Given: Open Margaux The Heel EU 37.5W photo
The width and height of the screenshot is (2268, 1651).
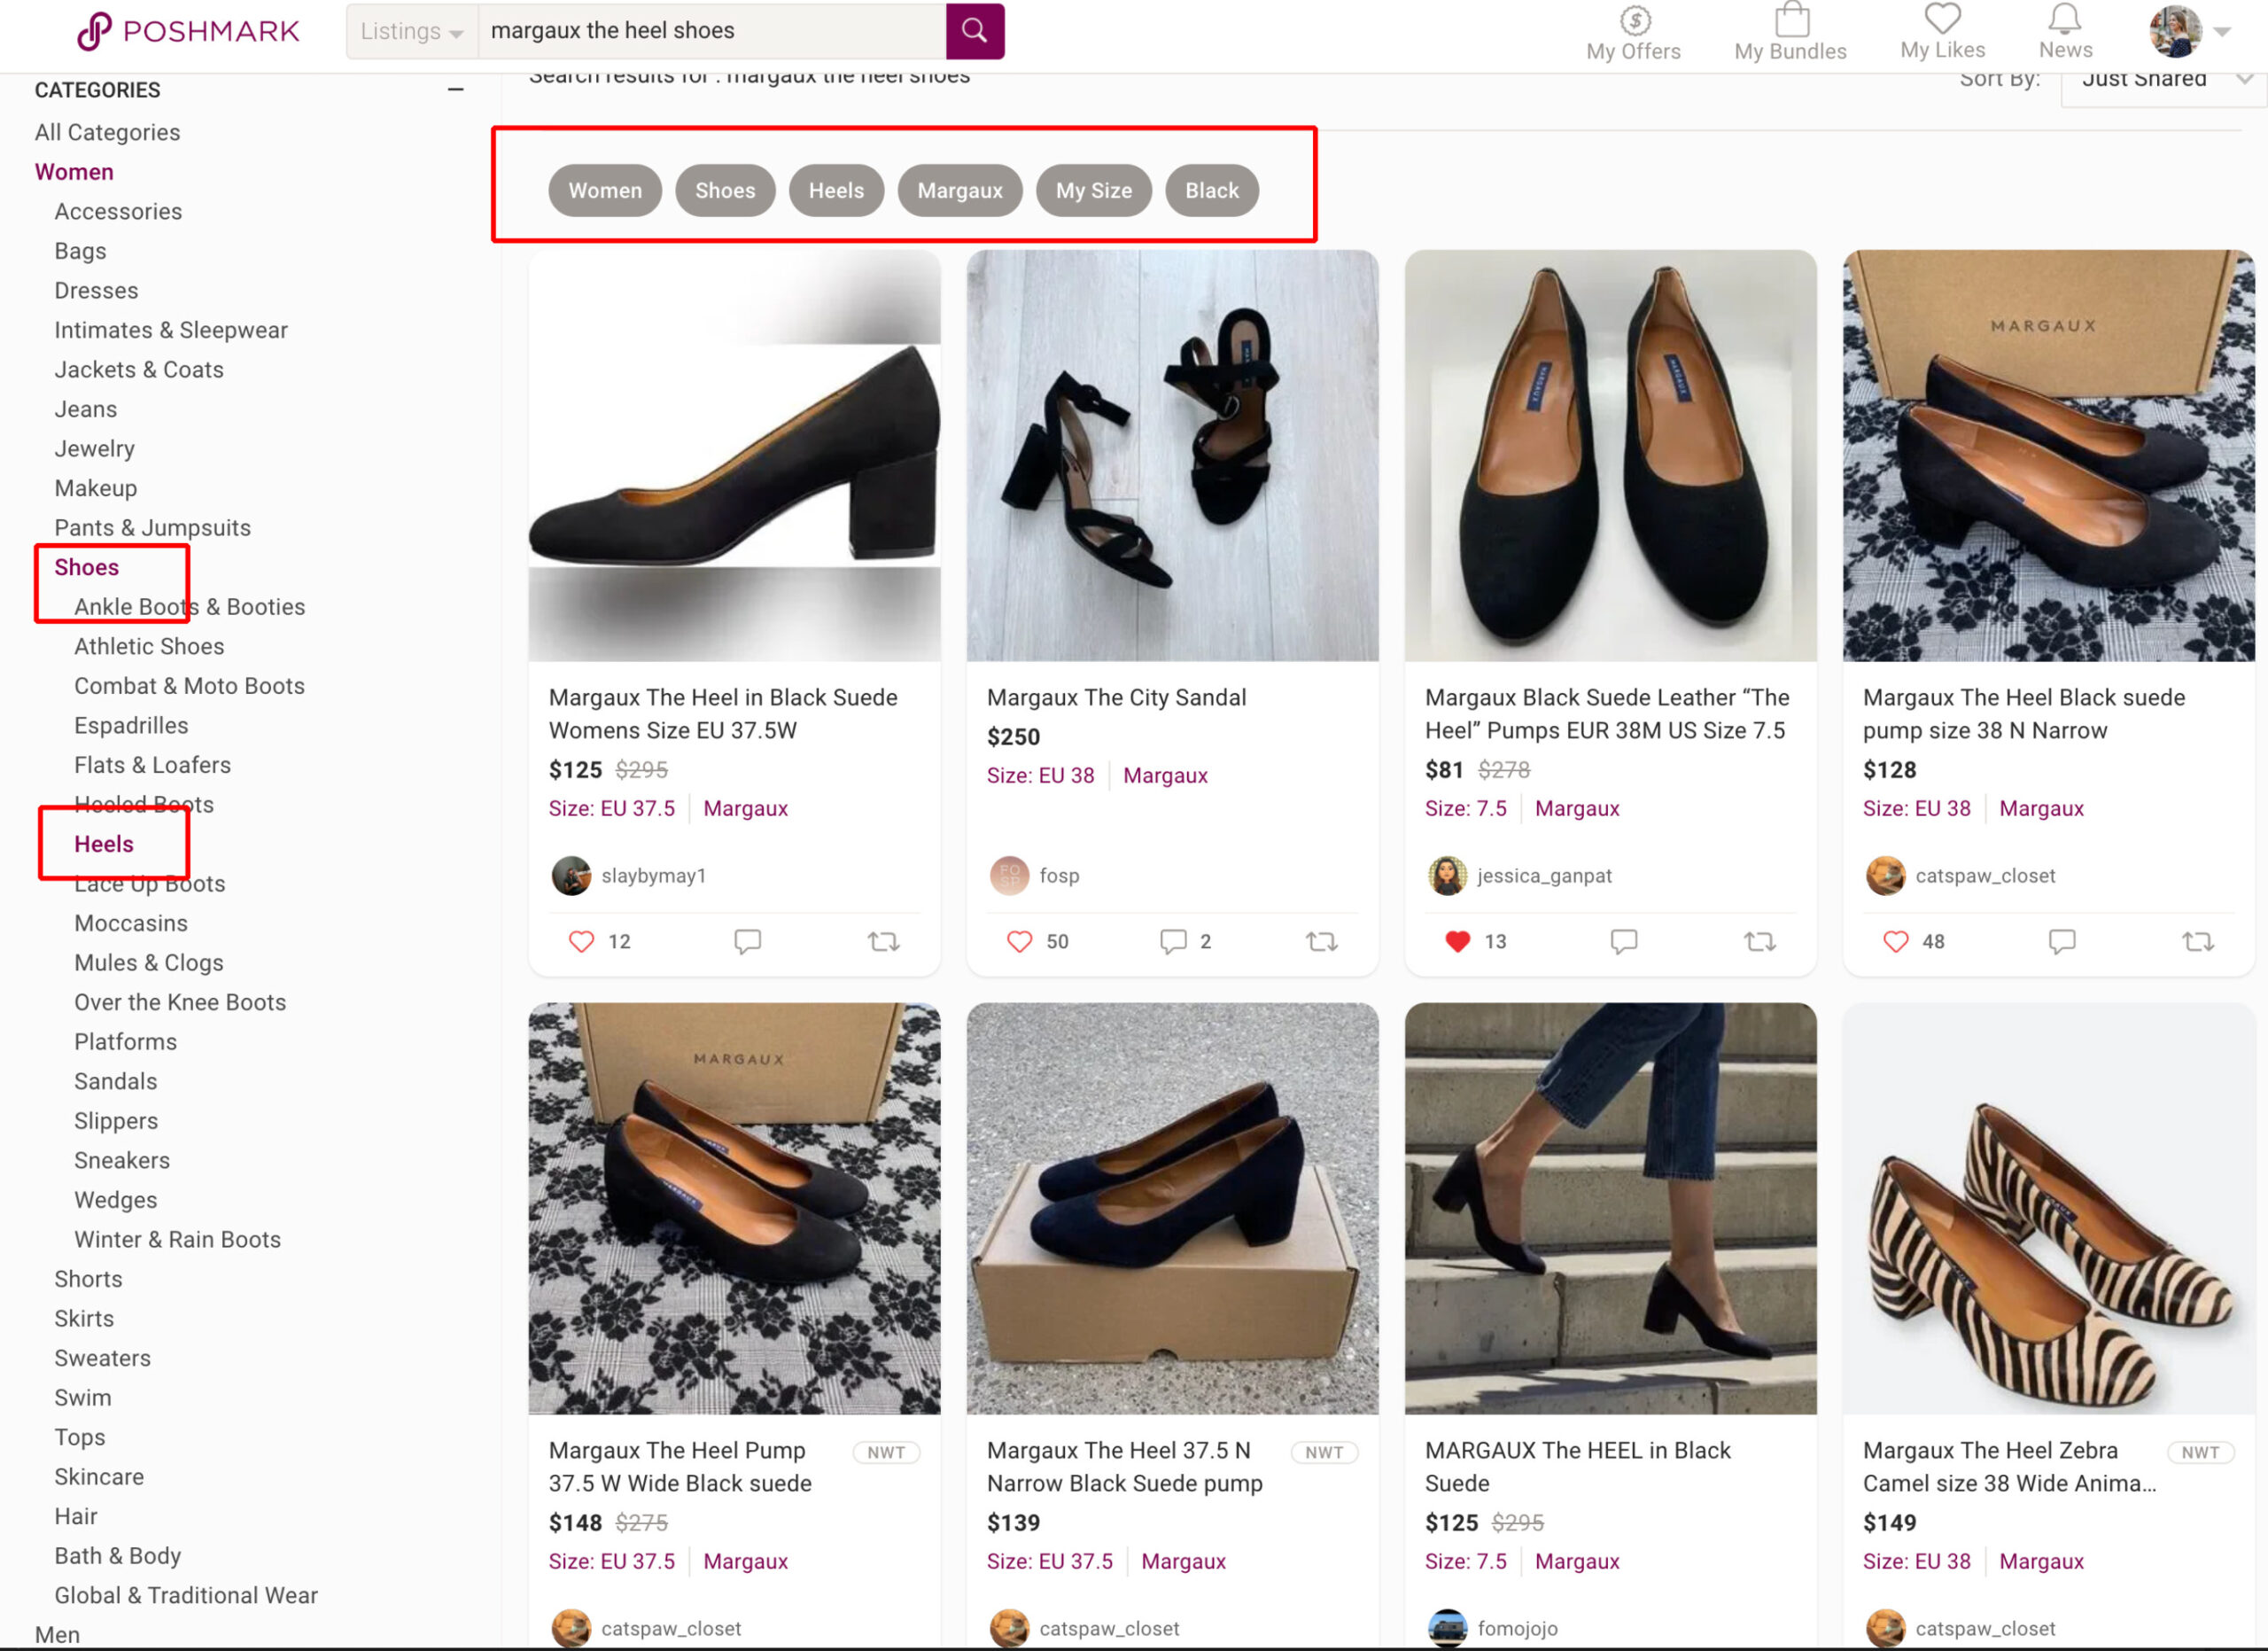Looking at the screenshot, I should tap(734, 455).
